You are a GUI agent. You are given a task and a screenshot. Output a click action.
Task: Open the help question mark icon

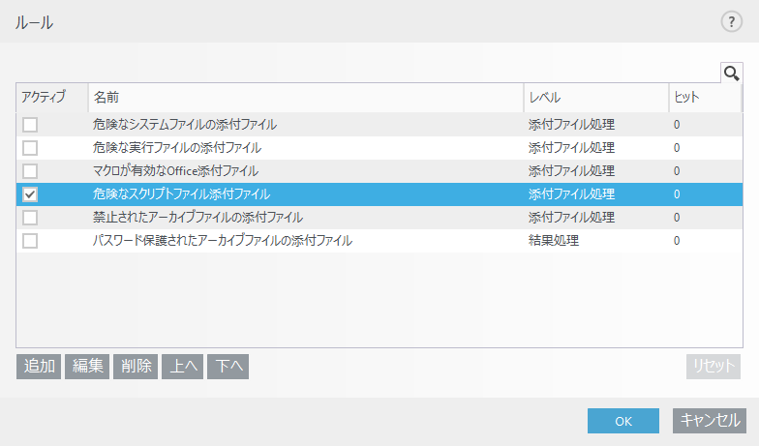(x=732, y=21)
